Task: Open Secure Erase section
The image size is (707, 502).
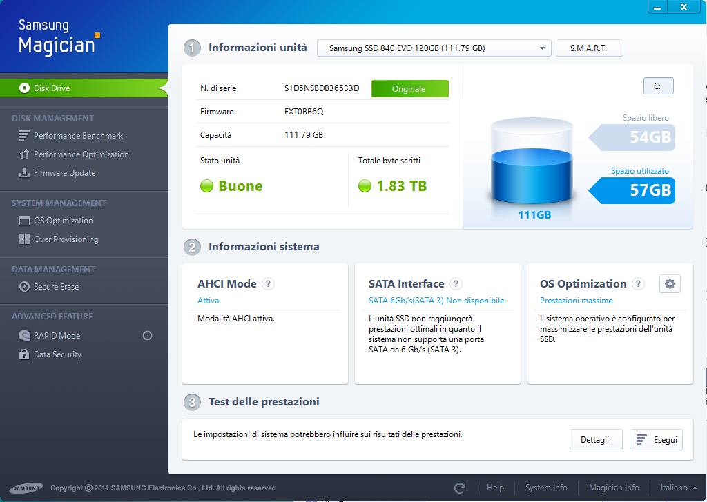Action: (x=57, y=287)
